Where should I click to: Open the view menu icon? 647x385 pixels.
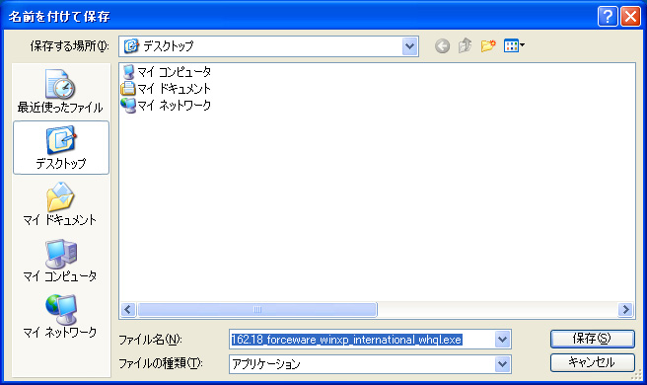click(x=514, y=45)
